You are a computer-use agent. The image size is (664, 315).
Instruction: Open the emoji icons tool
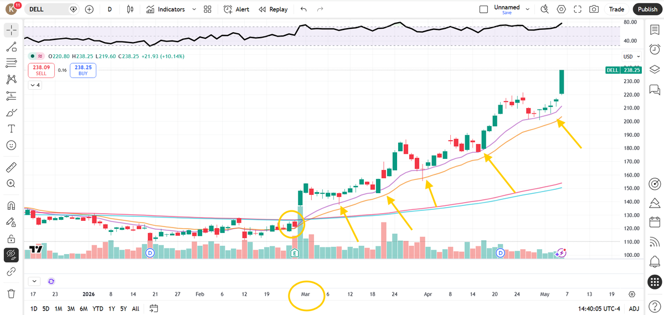pyautogui.click(x=12, y=145)
